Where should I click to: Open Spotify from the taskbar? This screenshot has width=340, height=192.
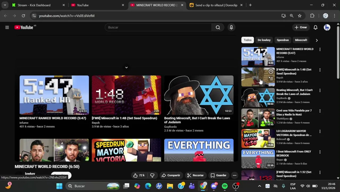225,186
